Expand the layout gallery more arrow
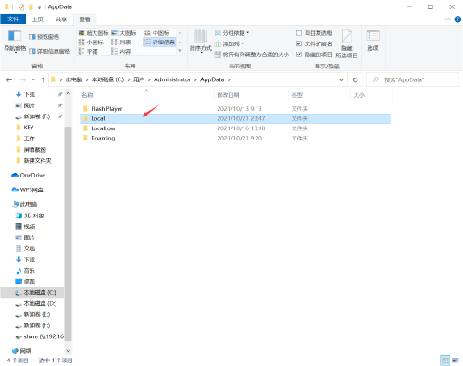 pyautogui.click(x=180, y=51)
